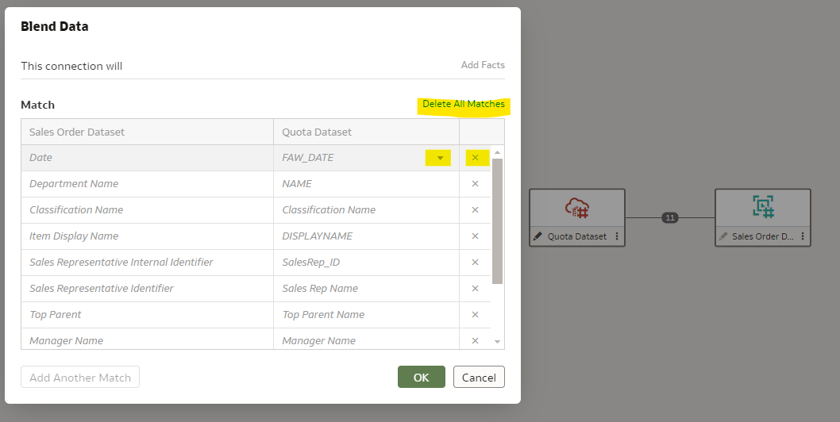
Task: Select the Sales Order Classification Name cell
Action: [148, 210]
